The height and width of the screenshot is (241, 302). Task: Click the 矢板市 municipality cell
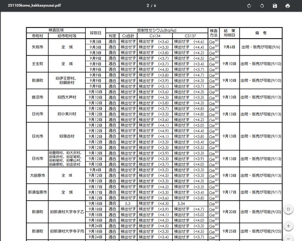point(37,47)
